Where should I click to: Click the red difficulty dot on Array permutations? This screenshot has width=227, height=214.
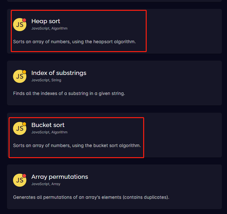tap(24, 176)
